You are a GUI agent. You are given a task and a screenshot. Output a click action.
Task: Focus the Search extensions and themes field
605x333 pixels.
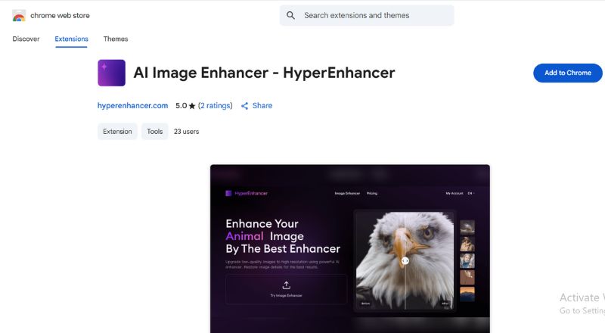click(x=367, y=15)
